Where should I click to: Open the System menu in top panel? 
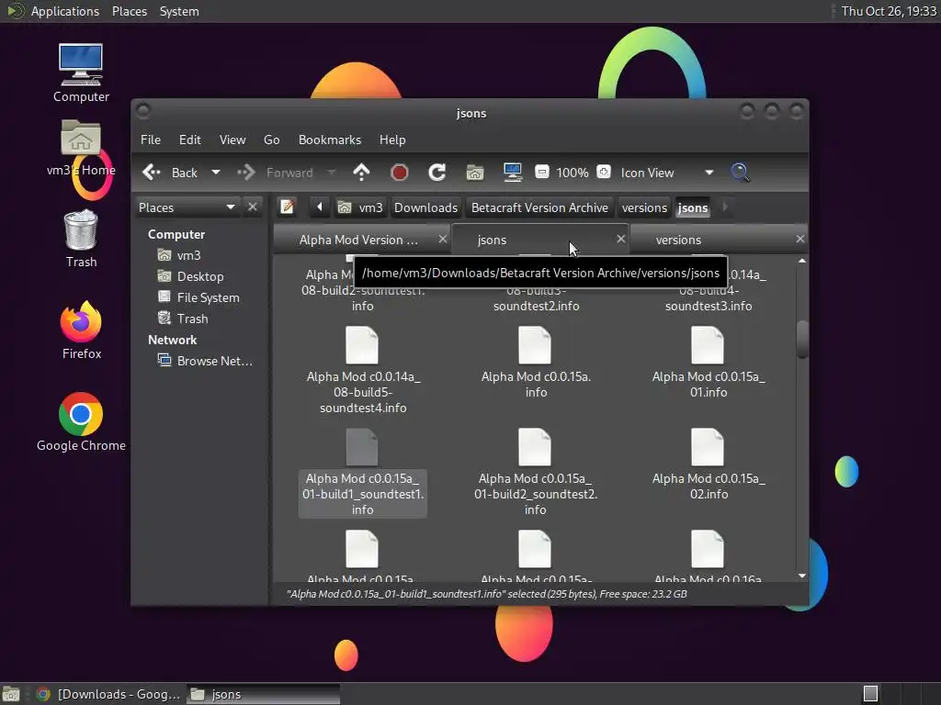tap(179, 11)
